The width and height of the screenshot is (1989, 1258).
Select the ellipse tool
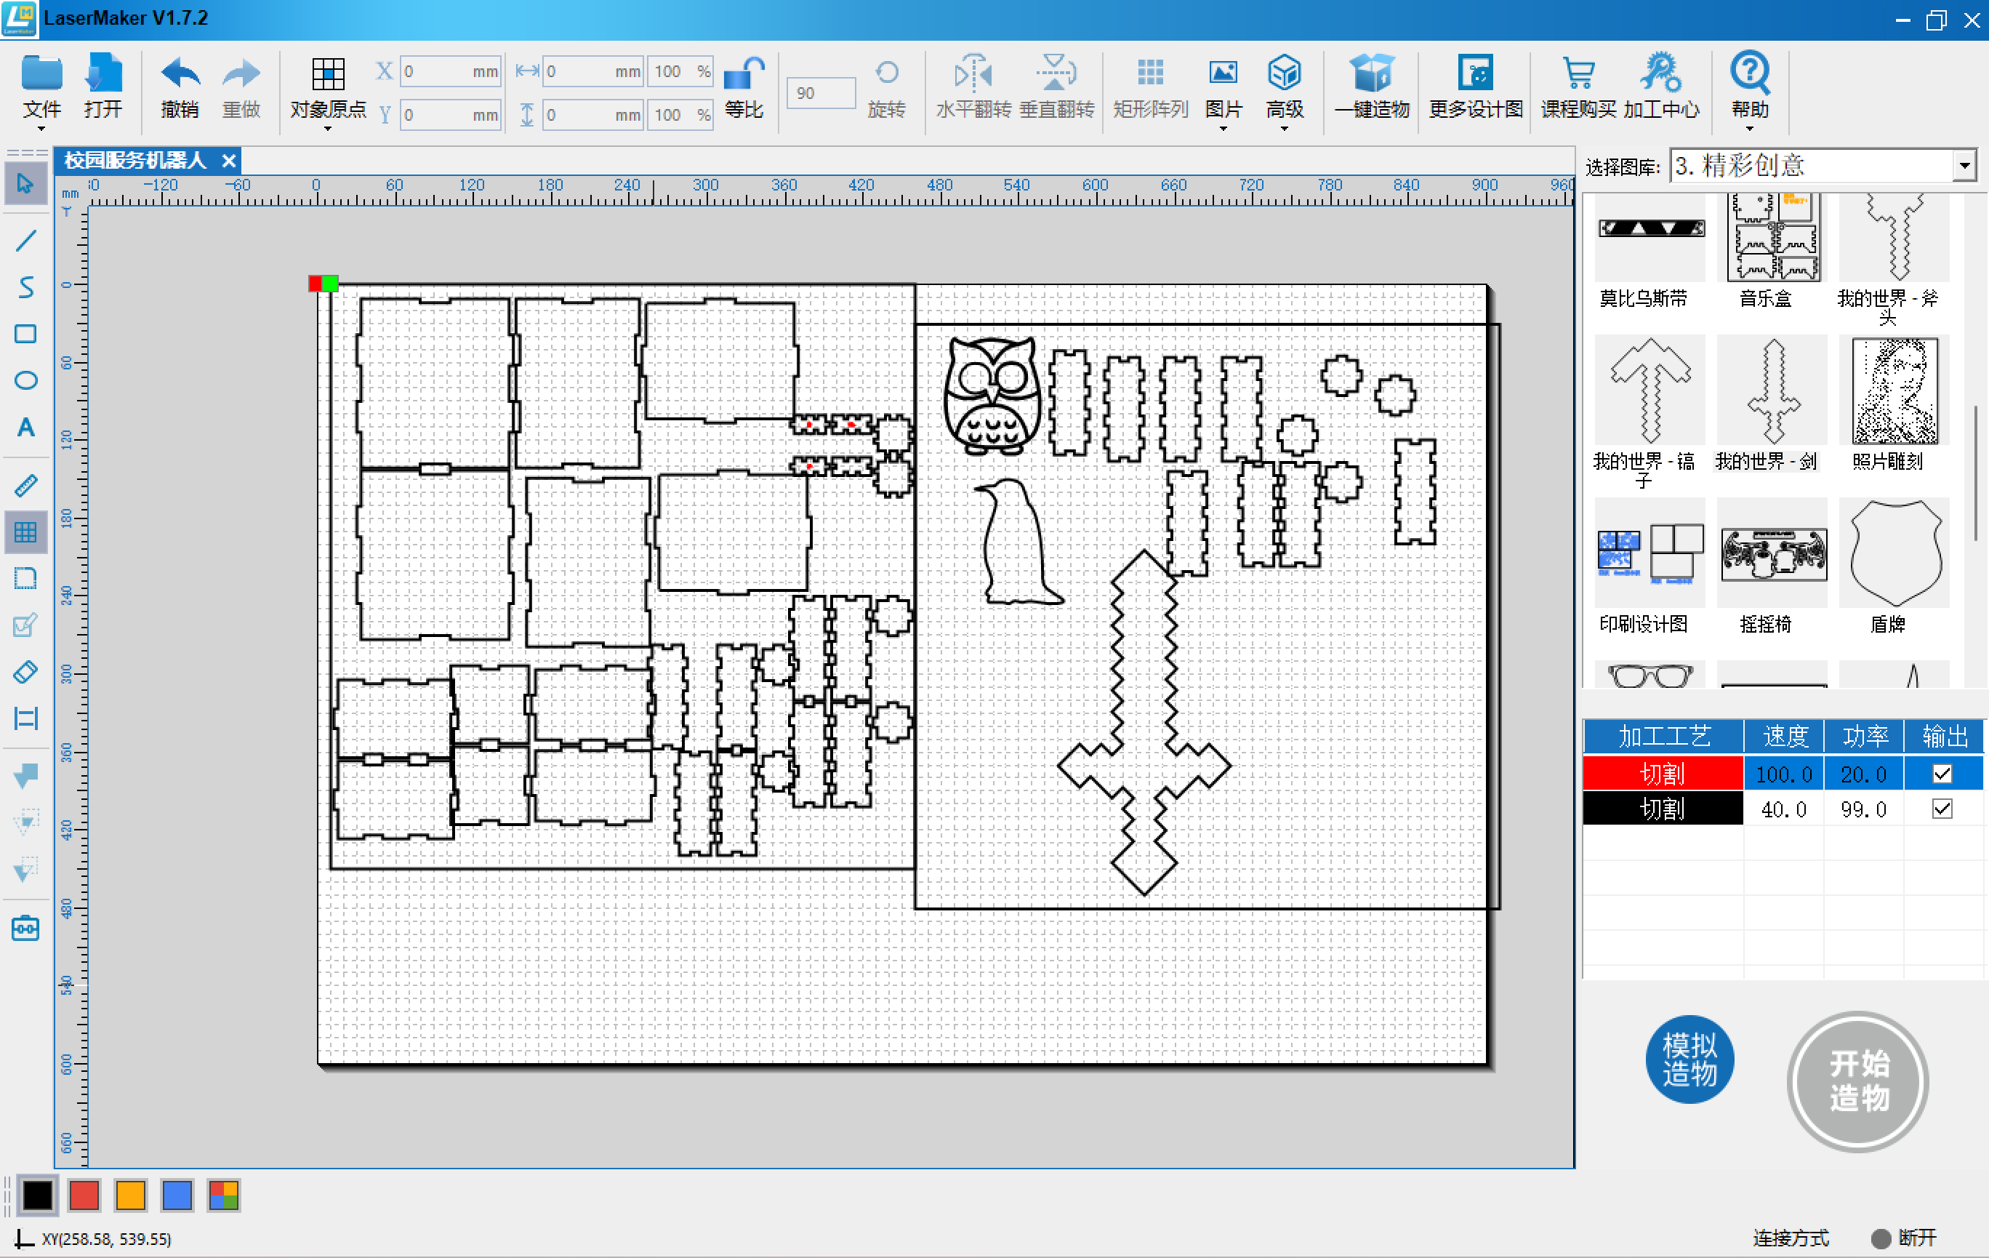(25, 380)
